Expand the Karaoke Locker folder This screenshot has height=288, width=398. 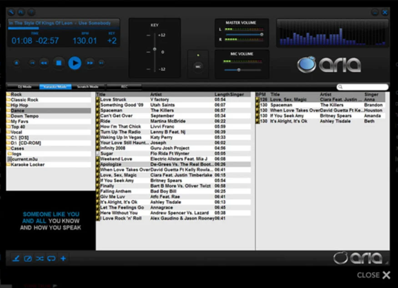click(x=27, y=164)
